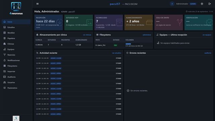The width and height of the screenshot is (215, 121).
Task: Click the house icon next to Inicio
Action: [x=4, y=22]
